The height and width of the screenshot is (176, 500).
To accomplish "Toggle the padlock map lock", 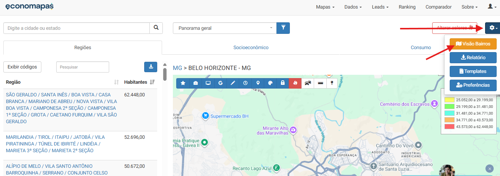I will click(x=283, y=83).
